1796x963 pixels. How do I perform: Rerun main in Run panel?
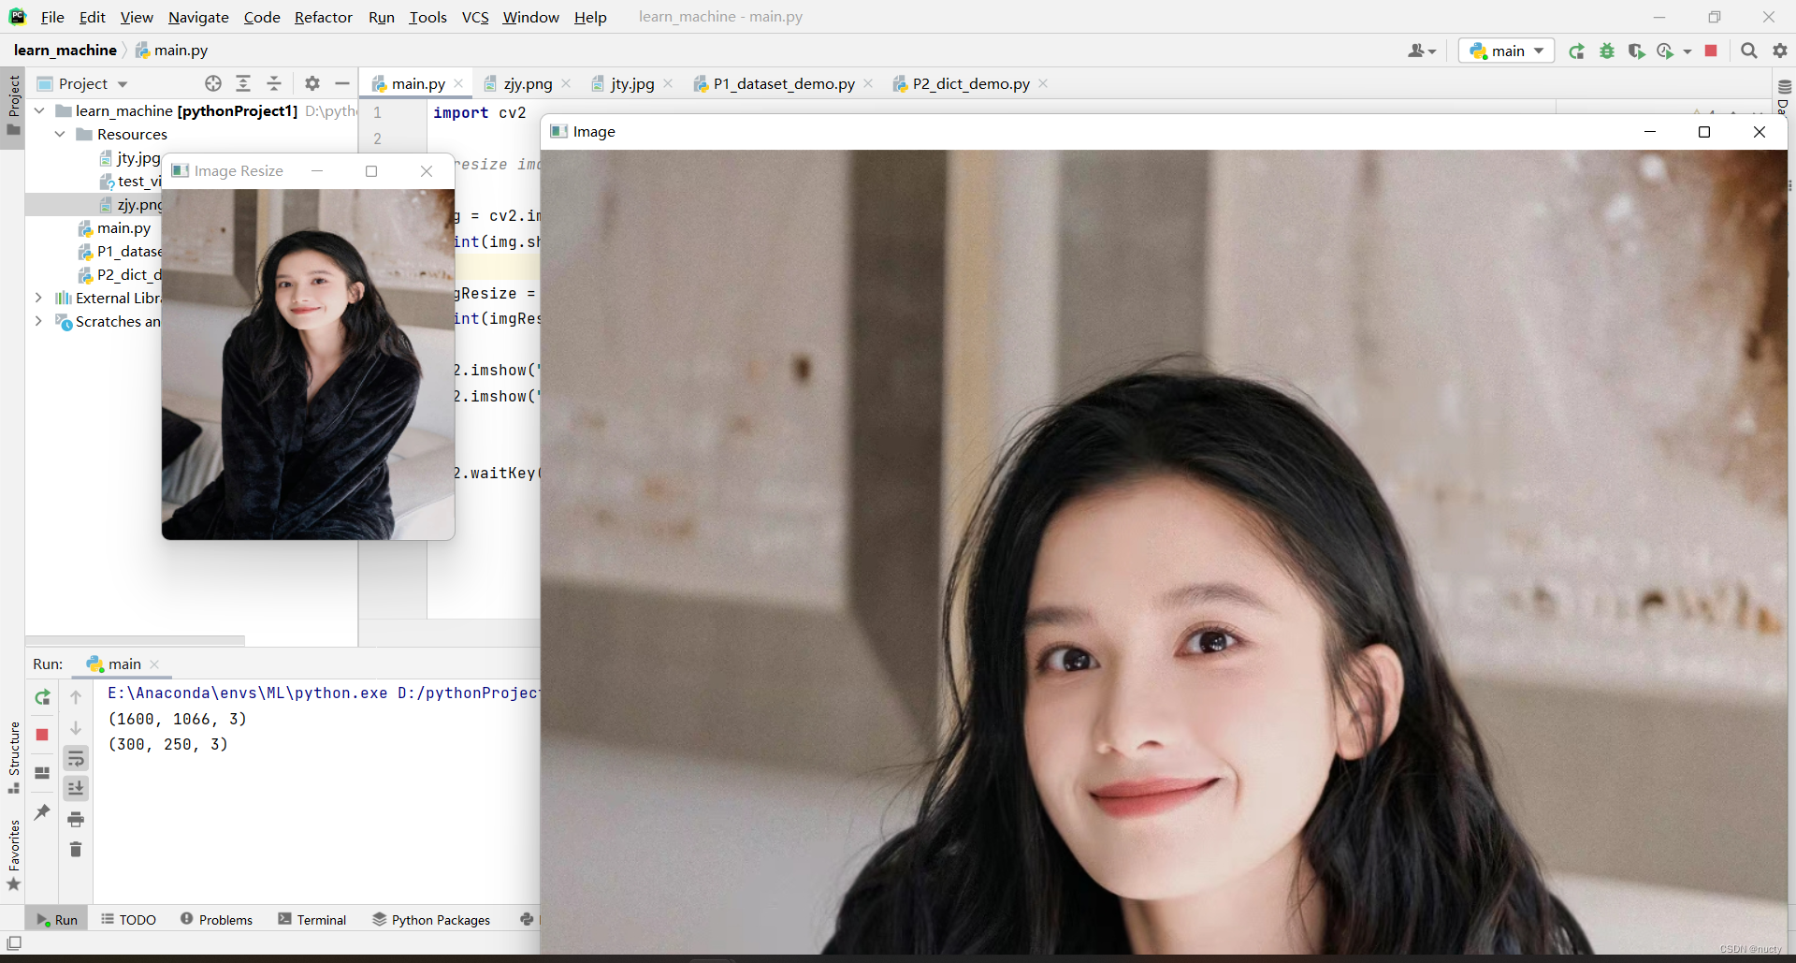42,697
